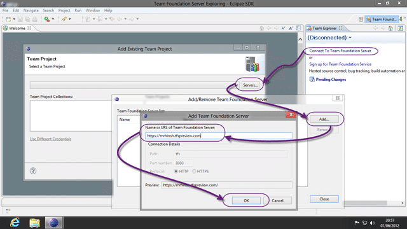
Task: Click the main toolbar Forward arrow
Action: pyautogui.click(x=132, y=19)
